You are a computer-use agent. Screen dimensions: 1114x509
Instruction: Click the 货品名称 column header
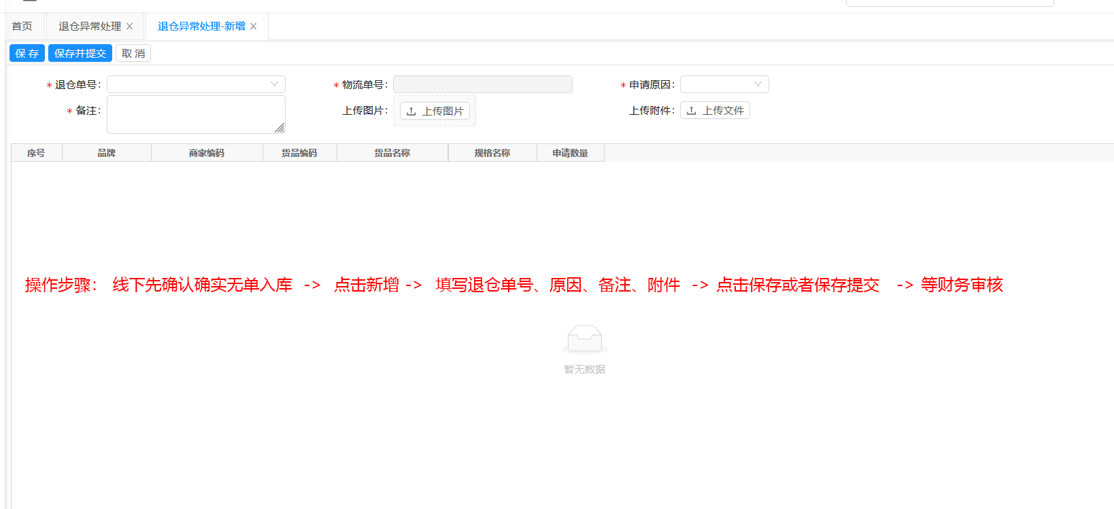[392, 153]
